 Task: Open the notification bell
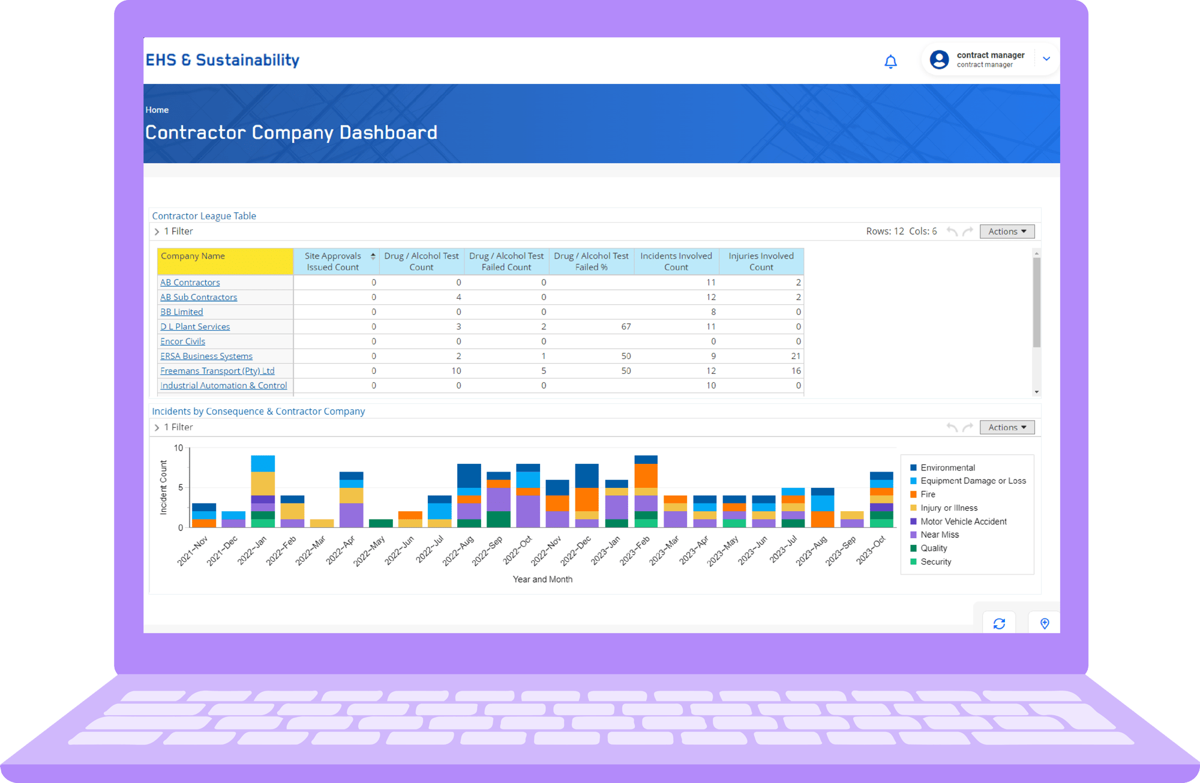(x=890, y=61)
